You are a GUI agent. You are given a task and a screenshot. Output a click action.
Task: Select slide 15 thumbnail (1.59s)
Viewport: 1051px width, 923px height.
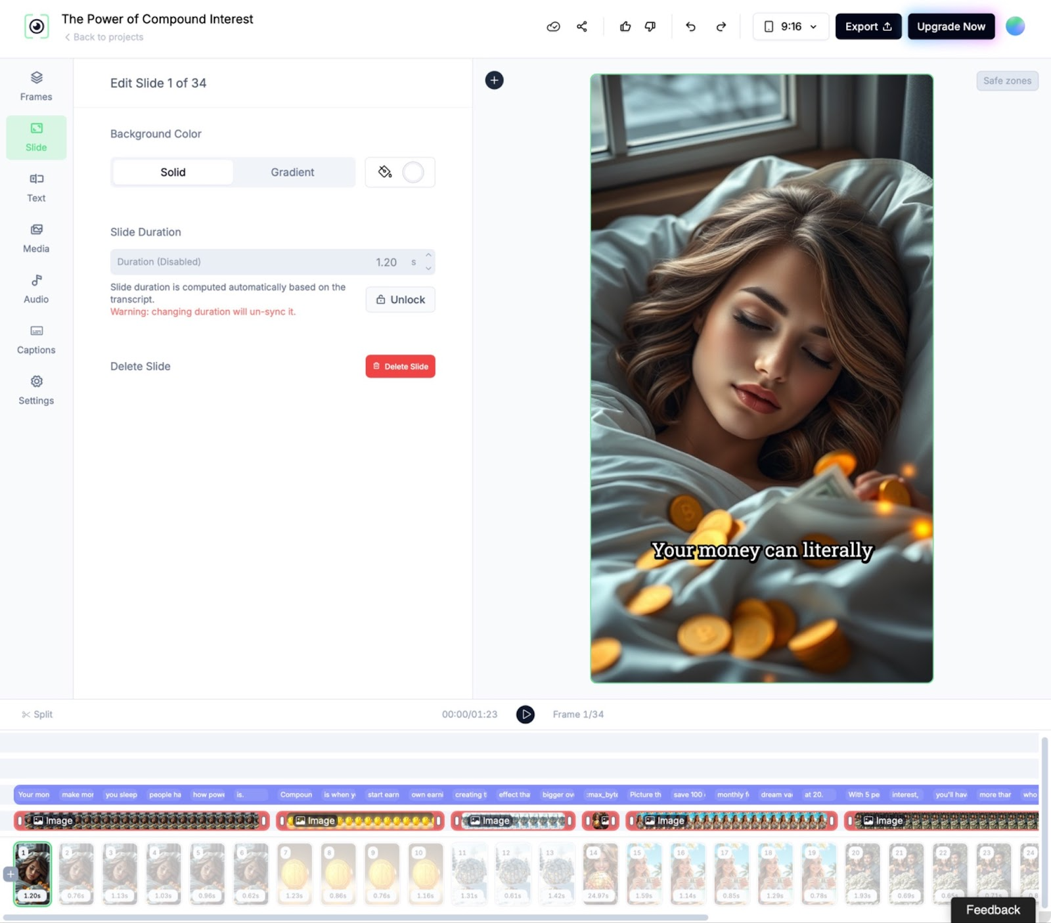(x=644, y=874)
